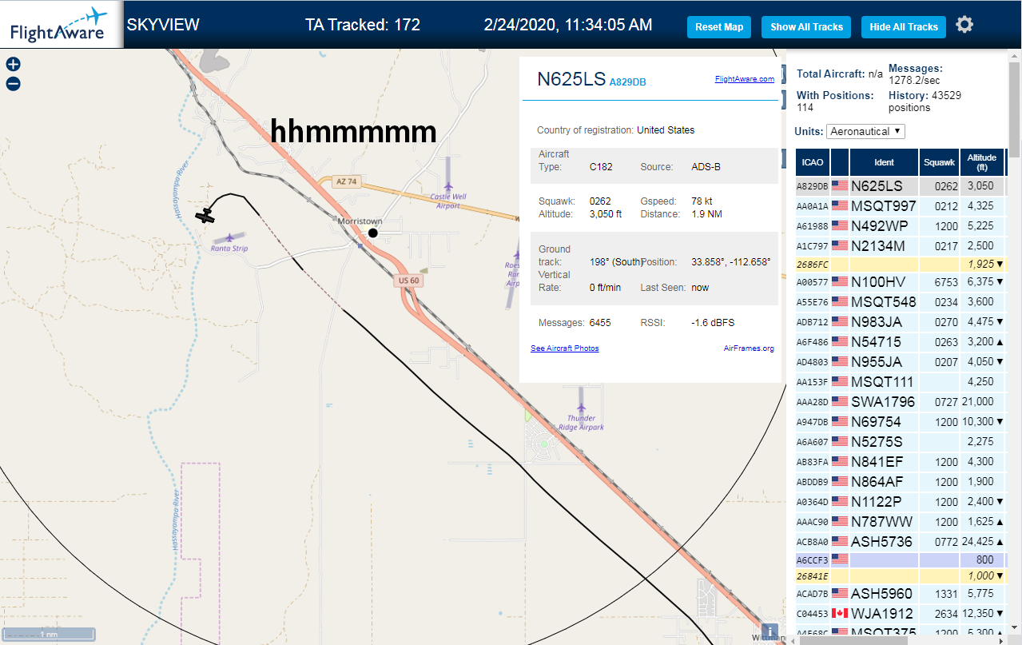Click US flag in SWA1796 row

(840, 401)
